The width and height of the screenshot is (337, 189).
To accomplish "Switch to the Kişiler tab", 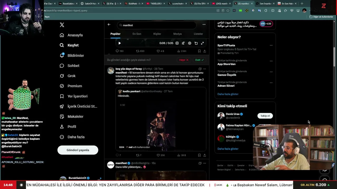I will point(157,34).
